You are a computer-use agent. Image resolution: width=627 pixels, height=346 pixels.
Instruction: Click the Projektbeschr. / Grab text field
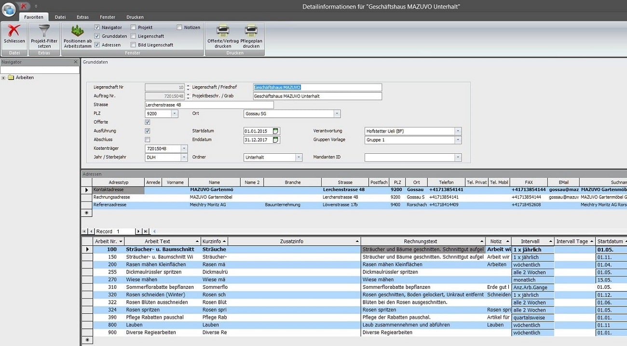click(x=317, y=96)
